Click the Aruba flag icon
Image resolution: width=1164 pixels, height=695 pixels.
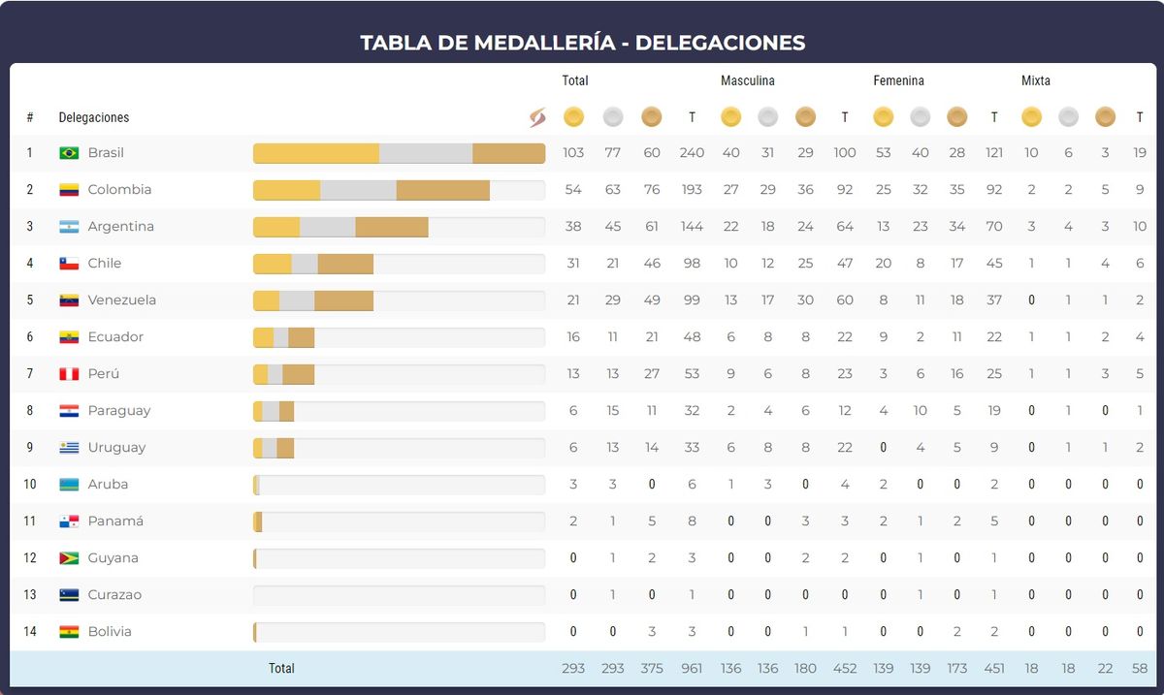point(69,485)
